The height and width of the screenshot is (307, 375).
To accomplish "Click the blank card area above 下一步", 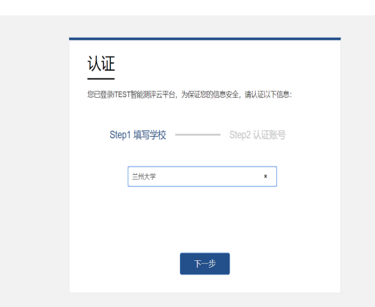I will click(205, 220).
